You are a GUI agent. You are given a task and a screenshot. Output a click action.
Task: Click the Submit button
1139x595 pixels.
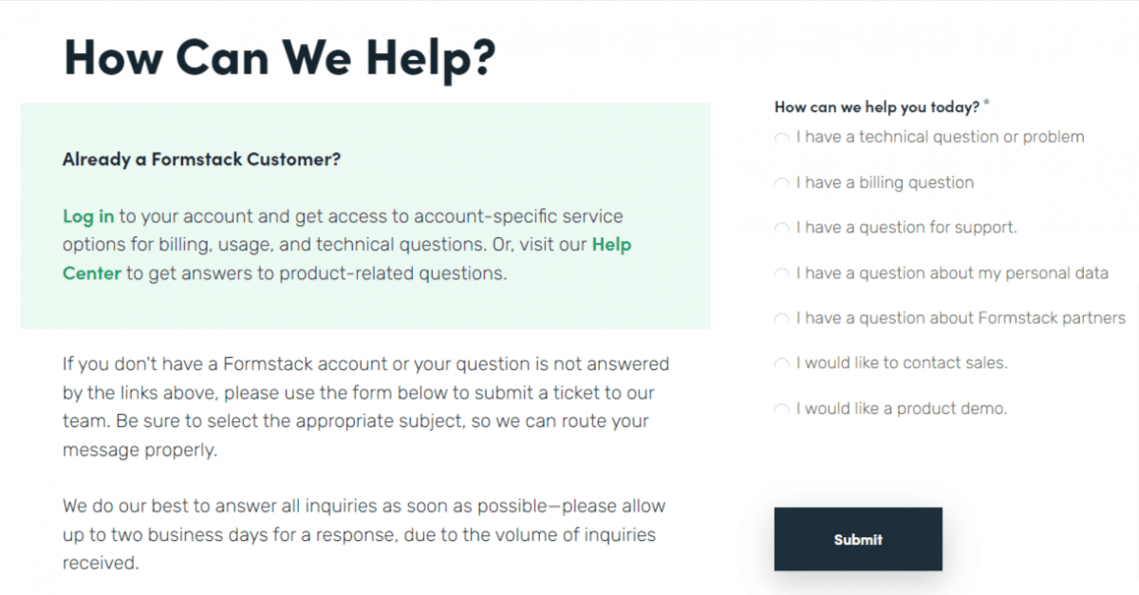click(857, 539)
